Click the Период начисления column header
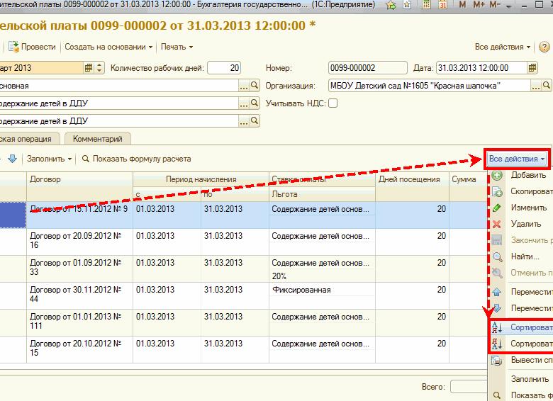553x401 pixels. [201, 179]
